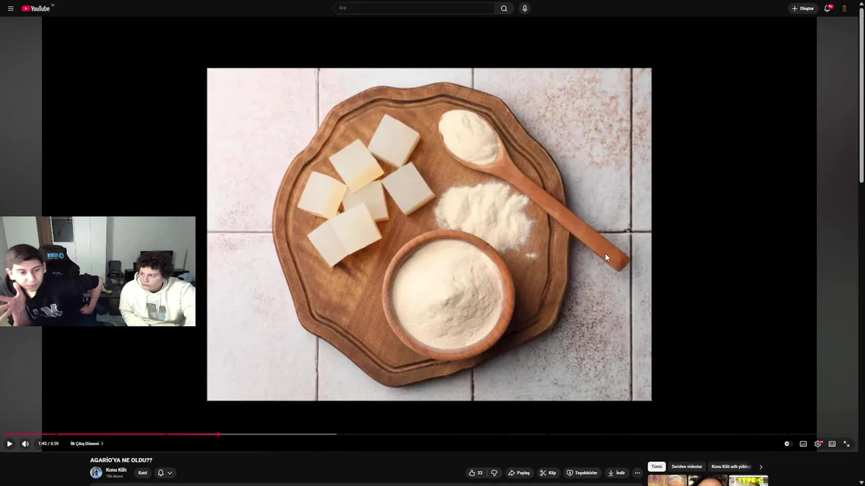Viewport: 865px width, 486px height.
Task: Open player settings gear
Action: click(818, 443)
